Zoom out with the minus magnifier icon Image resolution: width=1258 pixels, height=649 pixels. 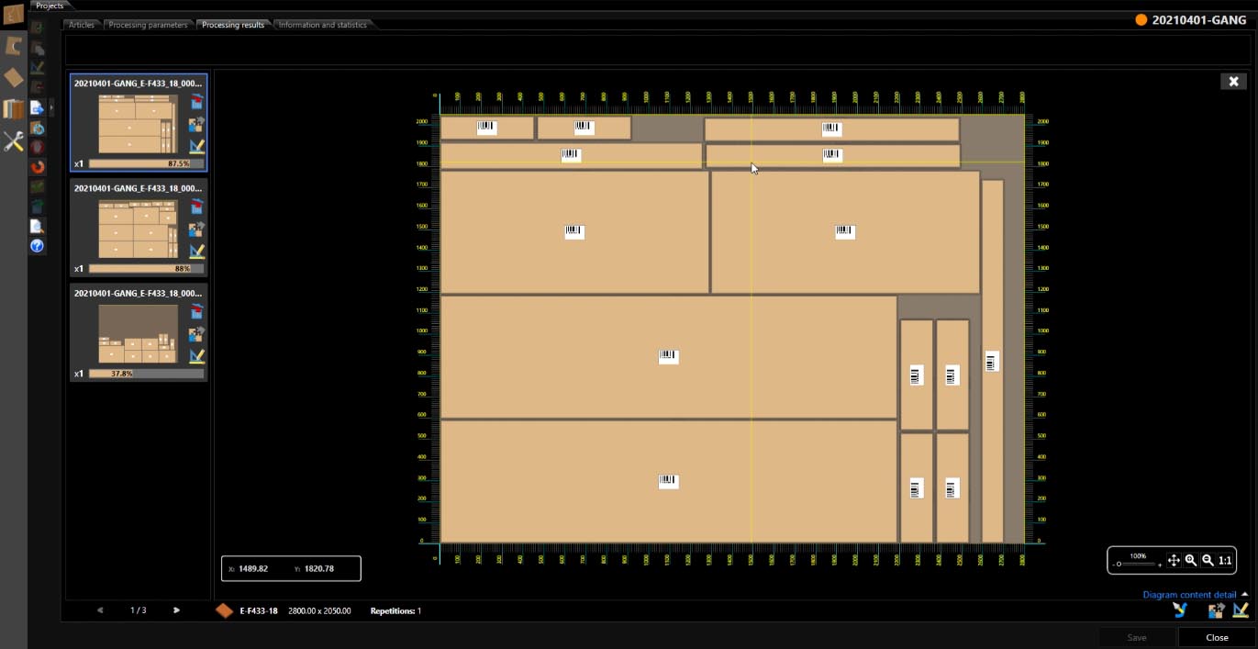(1208, 560)
